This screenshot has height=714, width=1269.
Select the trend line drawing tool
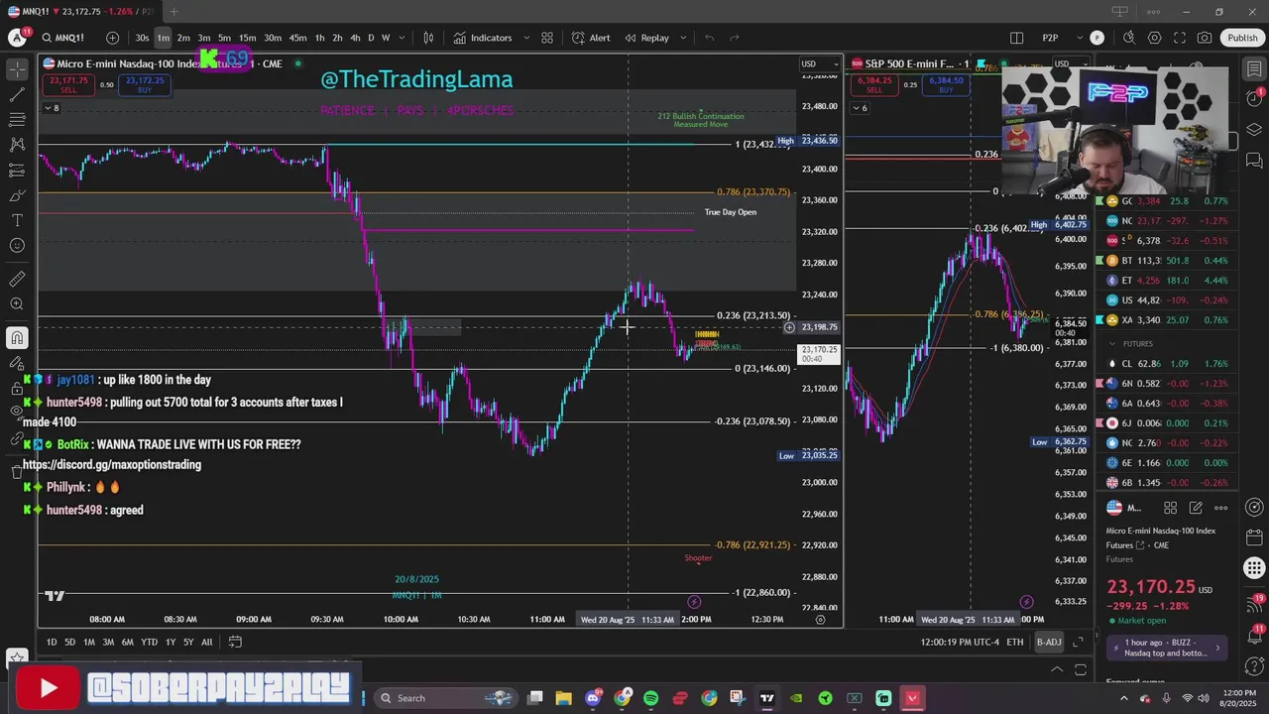tap(17, 94)
